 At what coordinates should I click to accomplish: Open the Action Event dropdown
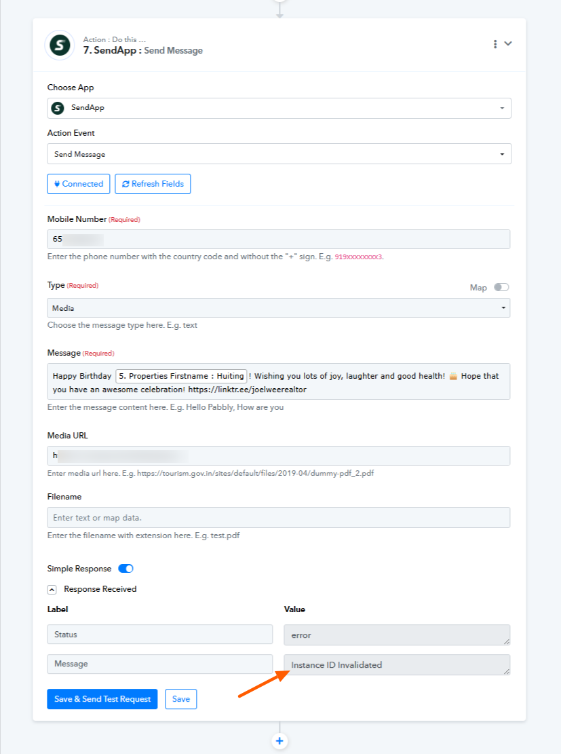pyautogui.click(x=279, y=154)
